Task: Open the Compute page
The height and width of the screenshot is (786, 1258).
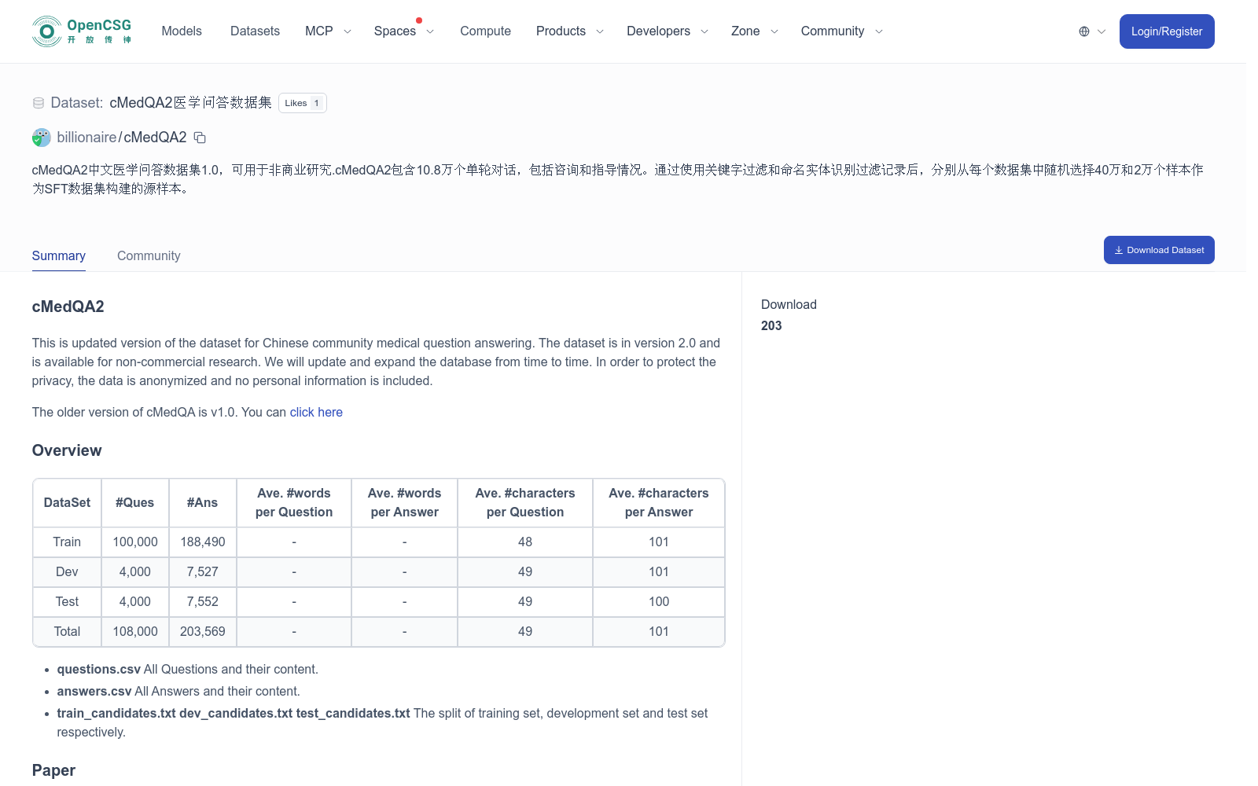Action: click(485, 31)
